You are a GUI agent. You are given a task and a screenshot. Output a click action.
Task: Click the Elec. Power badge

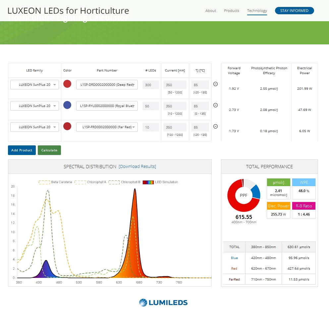[278, 206]
